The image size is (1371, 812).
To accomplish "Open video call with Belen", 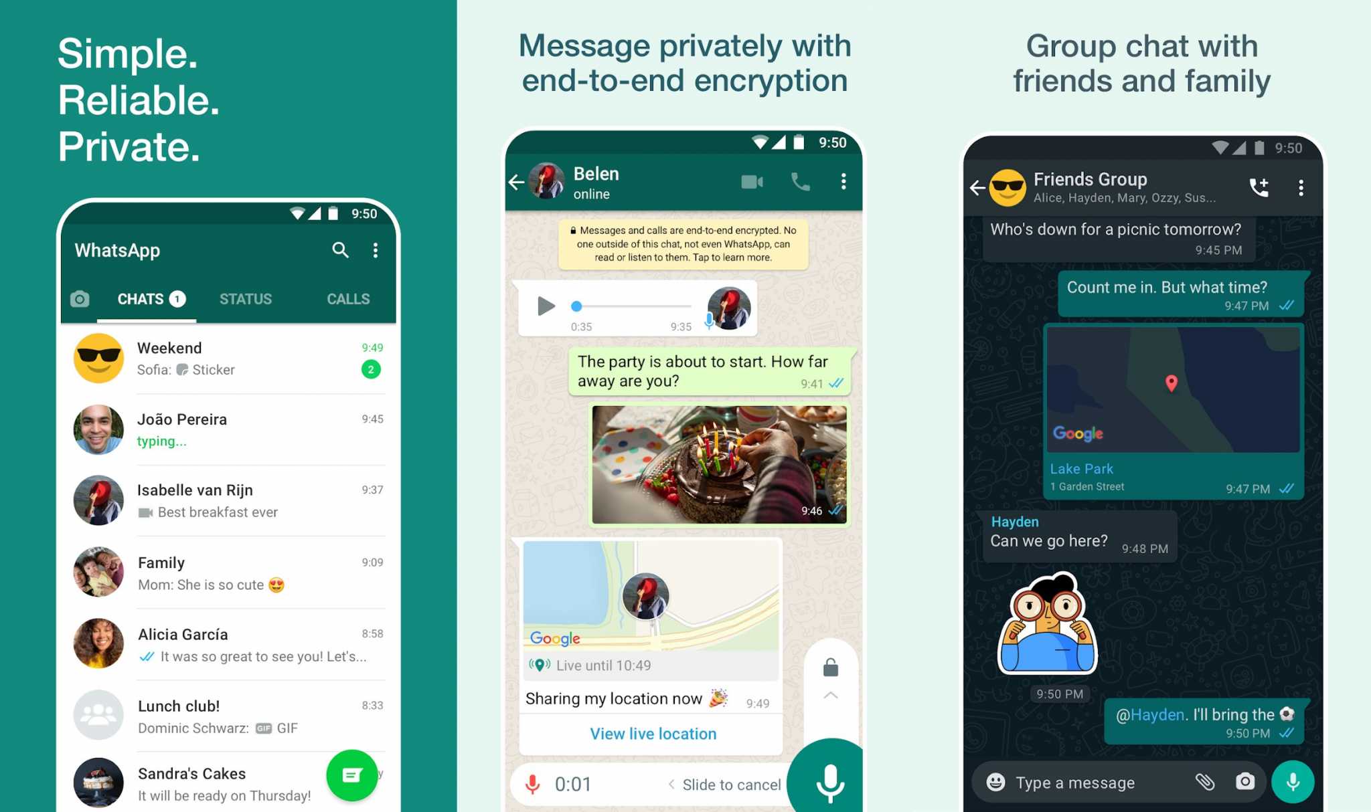I will [754, 182].
